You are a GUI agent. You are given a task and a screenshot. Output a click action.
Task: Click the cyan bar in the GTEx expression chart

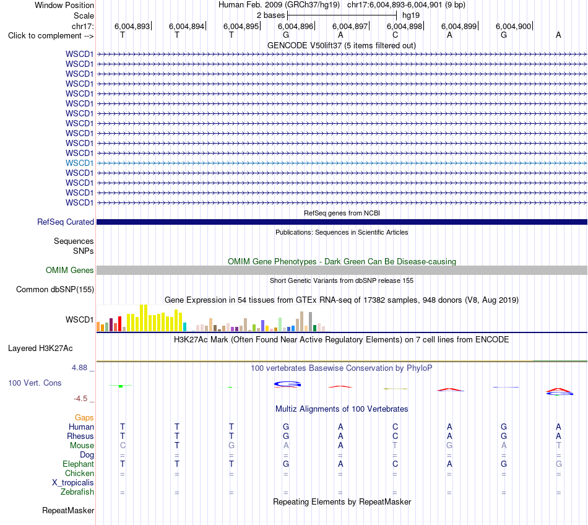pyautogui.click(x=184, y=327)
